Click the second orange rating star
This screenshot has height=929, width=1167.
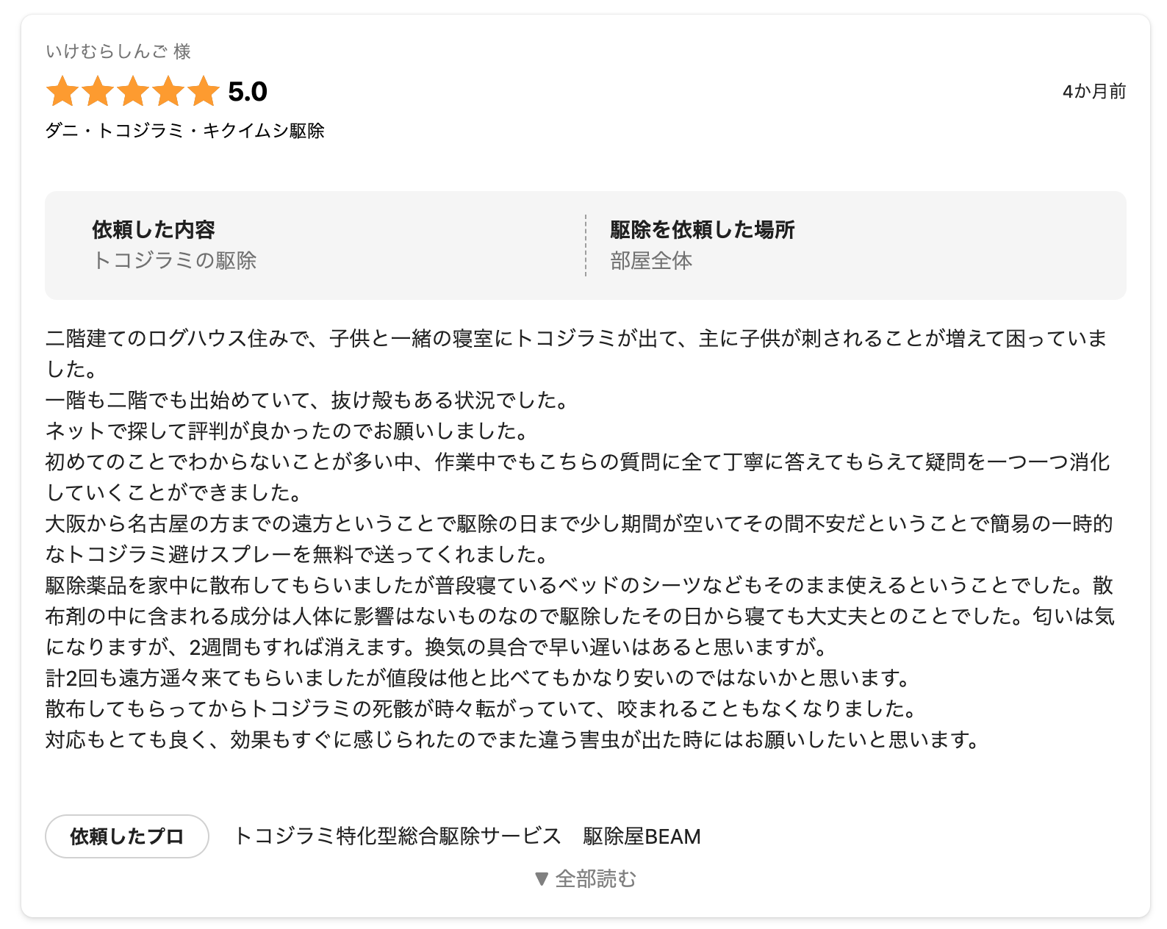tap(98, 92)
